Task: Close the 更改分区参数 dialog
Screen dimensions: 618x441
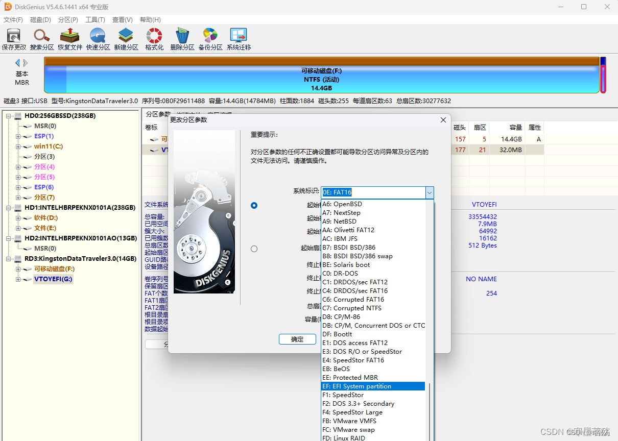Action: click(443, 120)
